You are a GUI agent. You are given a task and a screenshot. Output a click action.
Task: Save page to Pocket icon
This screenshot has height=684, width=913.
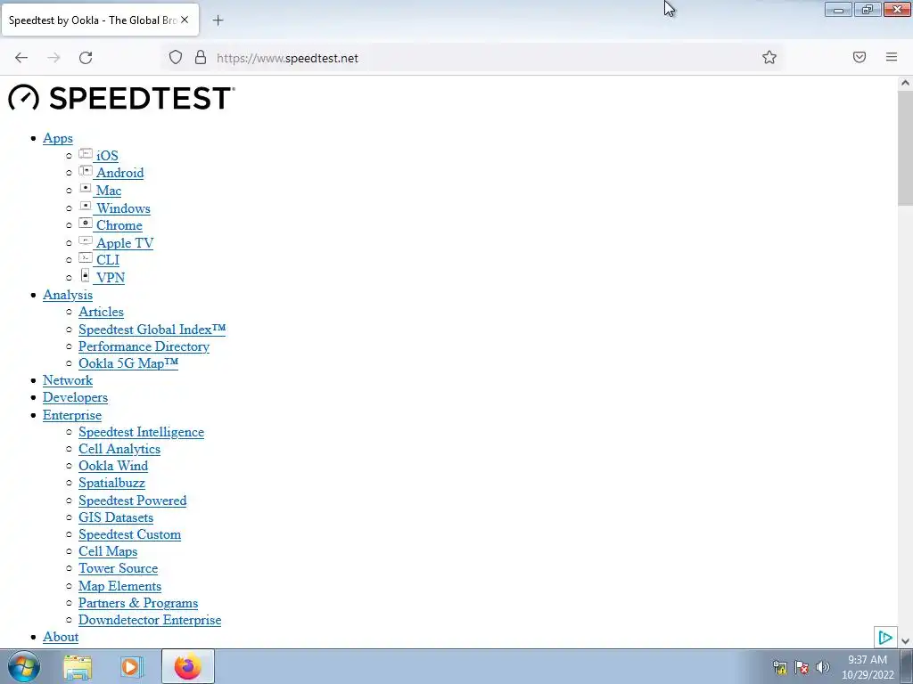860,57
